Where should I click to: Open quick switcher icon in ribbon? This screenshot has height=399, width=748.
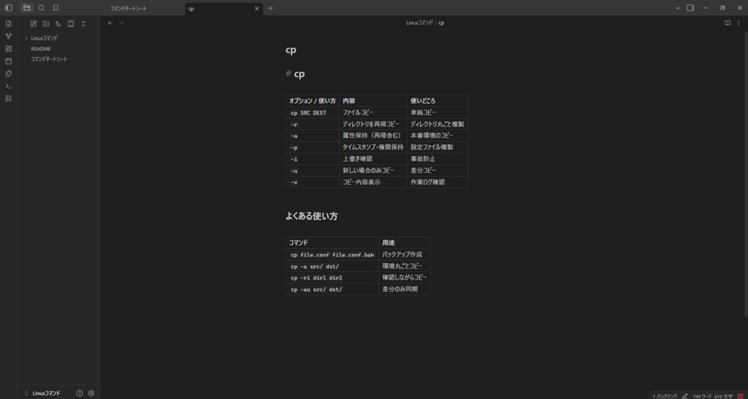(9, 24)
